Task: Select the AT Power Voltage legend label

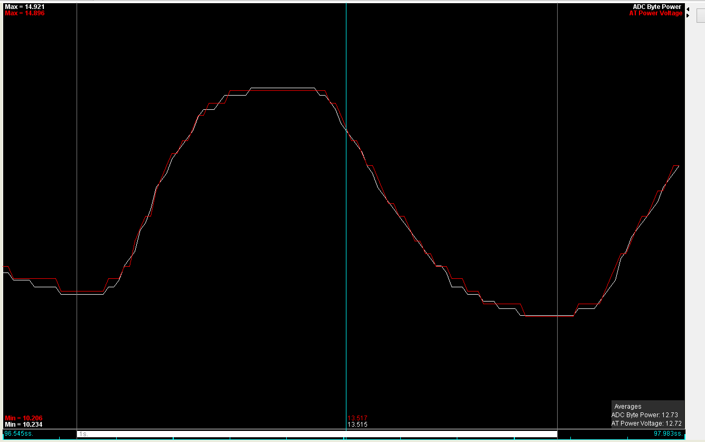Action: point(655,13)
